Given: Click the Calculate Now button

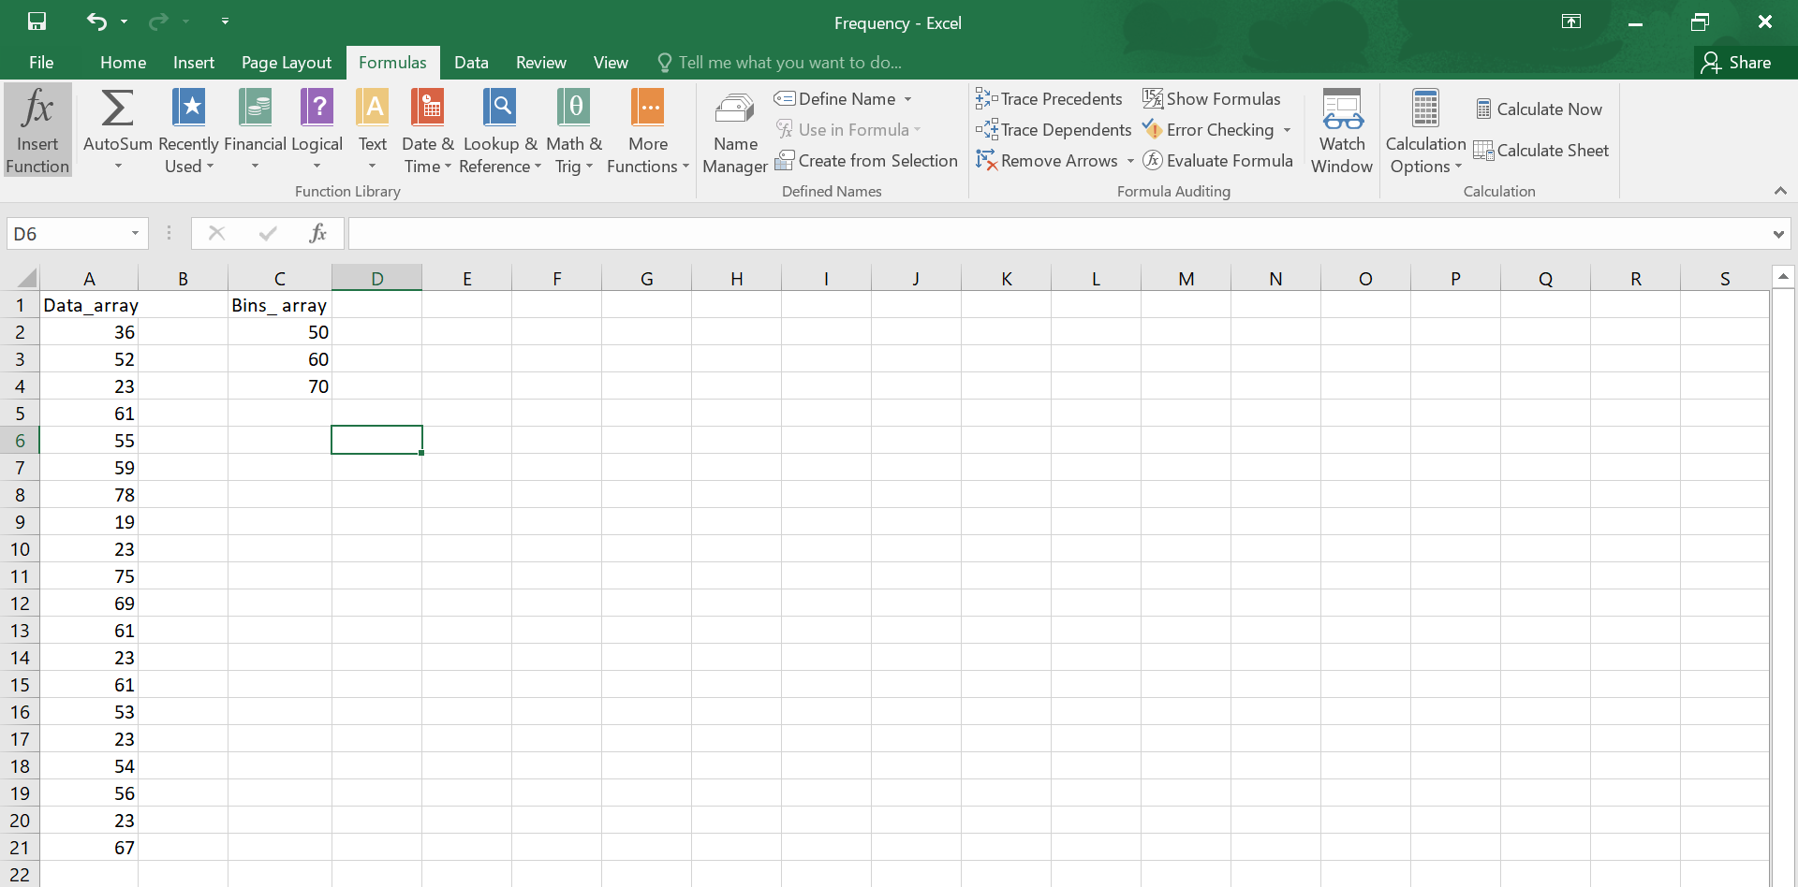Looking at the screenshot, I should (x=1540, y=109).
